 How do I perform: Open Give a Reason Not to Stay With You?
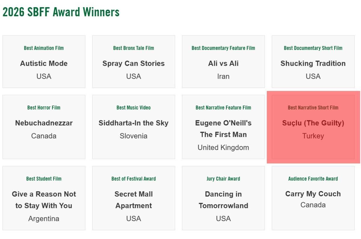pyautogui.click(x=44, y=200)
